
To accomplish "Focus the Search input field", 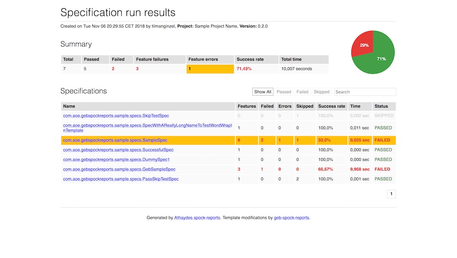I will coord(365,92).
